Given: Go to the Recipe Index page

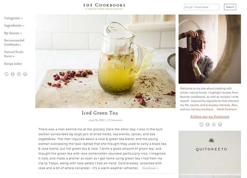Looking at the screenshot, I should click(13, 64).
